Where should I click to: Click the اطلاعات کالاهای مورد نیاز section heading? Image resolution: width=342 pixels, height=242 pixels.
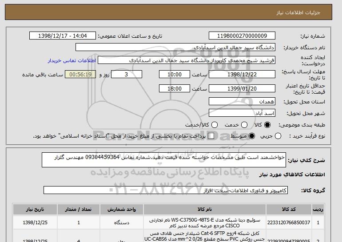coord(292,175)
